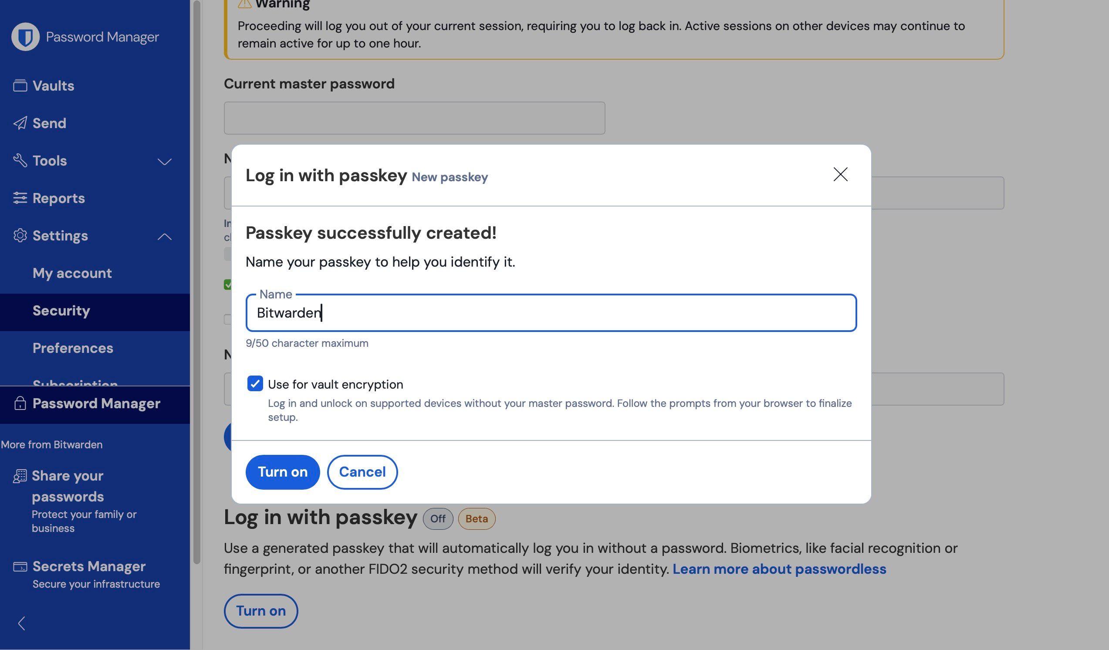Click the Tools wrench icon
The image size is (1109, 650).
pyautogui.click(x=20, y=160)
